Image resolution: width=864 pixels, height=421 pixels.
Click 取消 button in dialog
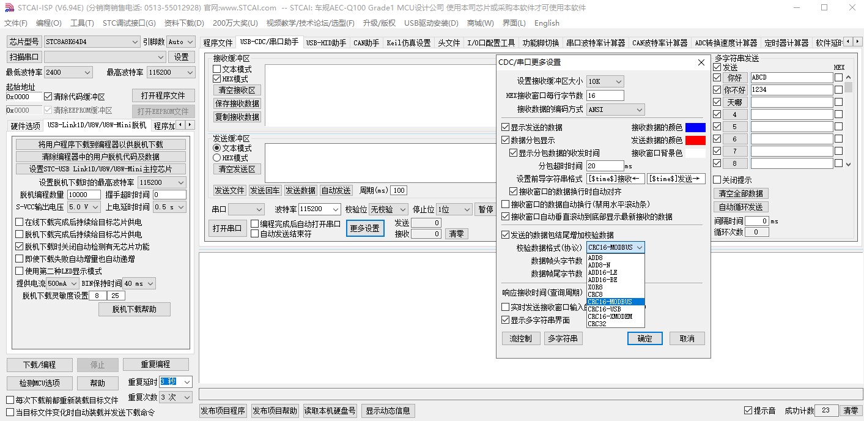tap(687, 338)
